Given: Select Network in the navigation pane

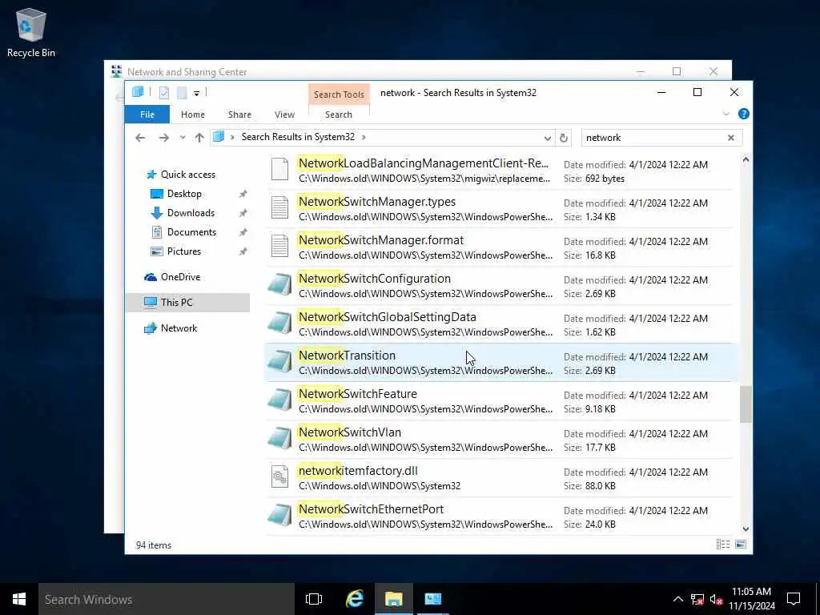Looking at the screenshot, I should (179, 328).
